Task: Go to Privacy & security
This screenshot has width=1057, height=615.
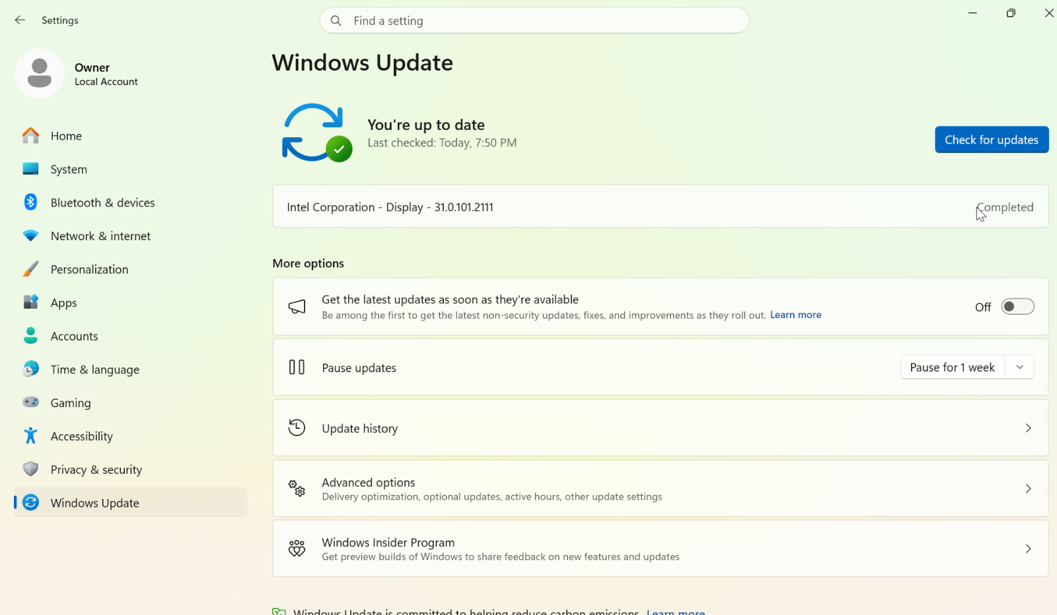Action: [130, 469]
